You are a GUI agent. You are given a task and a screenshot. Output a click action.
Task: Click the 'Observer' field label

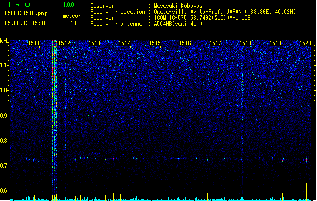[102, 6]
